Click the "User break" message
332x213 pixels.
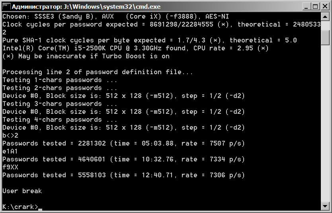tap(22, 191)
